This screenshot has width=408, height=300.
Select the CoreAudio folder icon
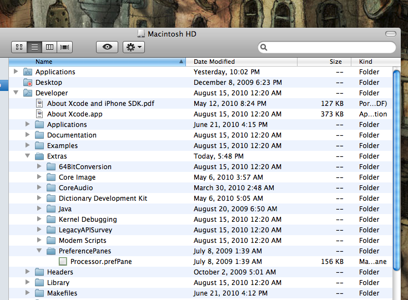coord(51,187)
